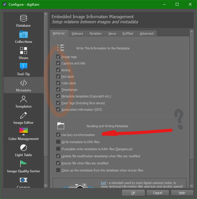Select the Tool-Tip settings icon
Image resolution: width=197 pixels, height=199 pixels.
[24, 67]
